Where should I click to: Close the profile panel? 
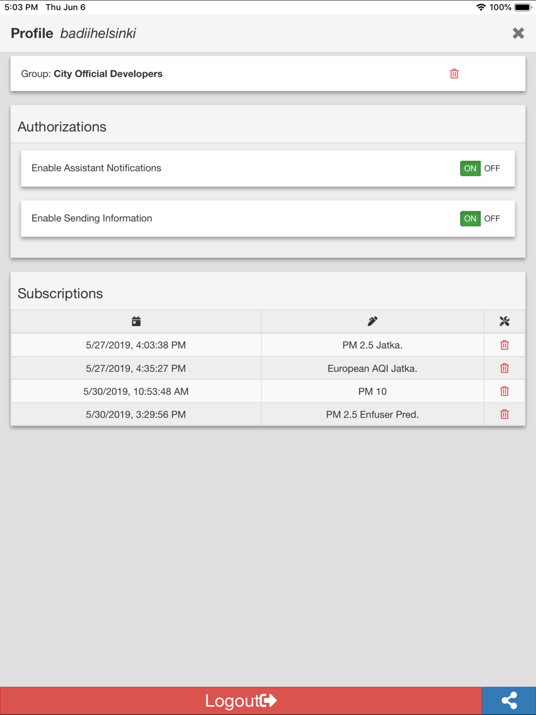click(x=518, y=33)
